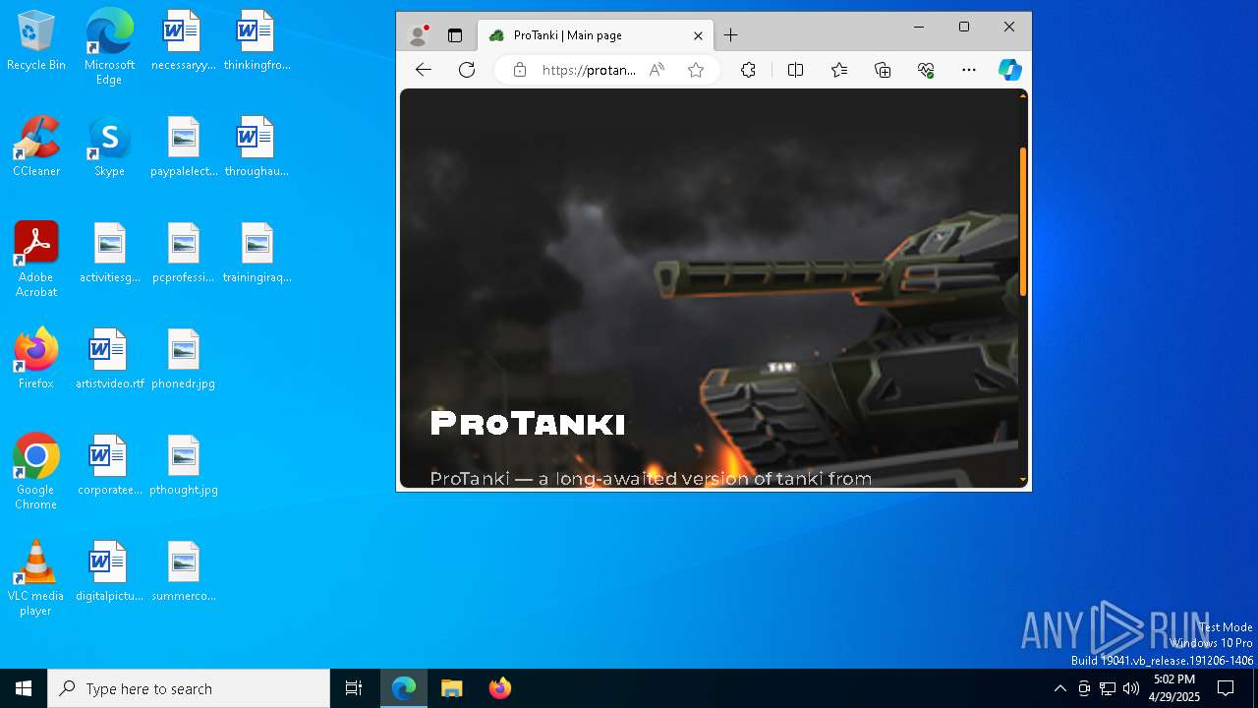
Task: Select the pcprofessi image file
Action: click(x=183, y=254)
